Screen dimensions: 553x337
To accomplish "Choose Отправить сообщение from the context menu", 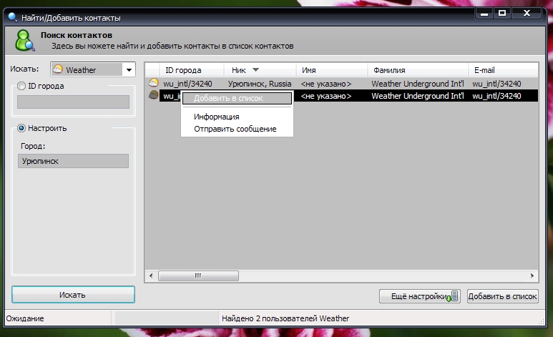I will (x=235, y=129).
